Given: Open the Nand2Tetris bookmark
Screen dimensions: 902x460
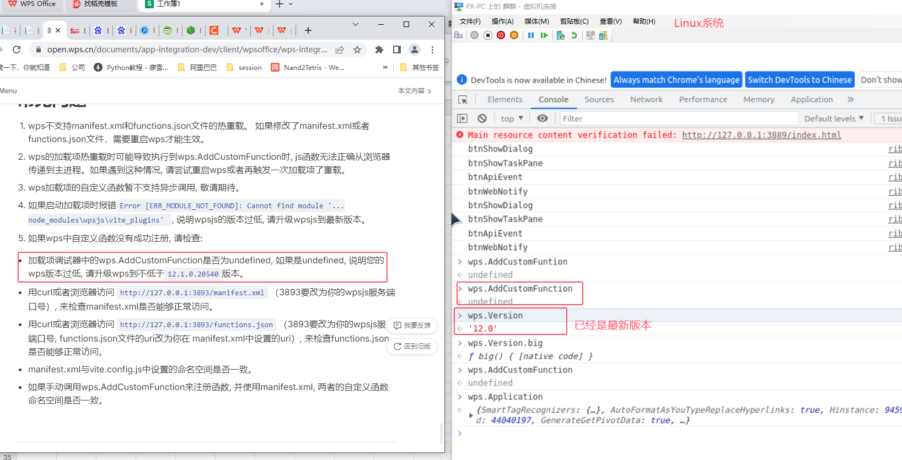Looking at the screenshot, I should click(x=308, y=67).
